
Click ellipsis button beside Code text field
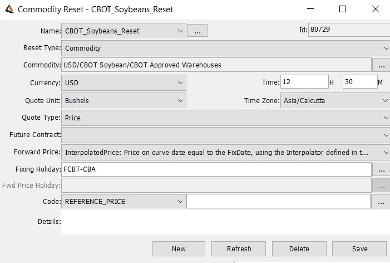click(381, 202)
